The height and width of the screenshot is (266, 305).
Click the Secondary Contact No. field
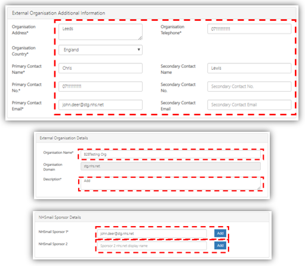pos(249,86)
